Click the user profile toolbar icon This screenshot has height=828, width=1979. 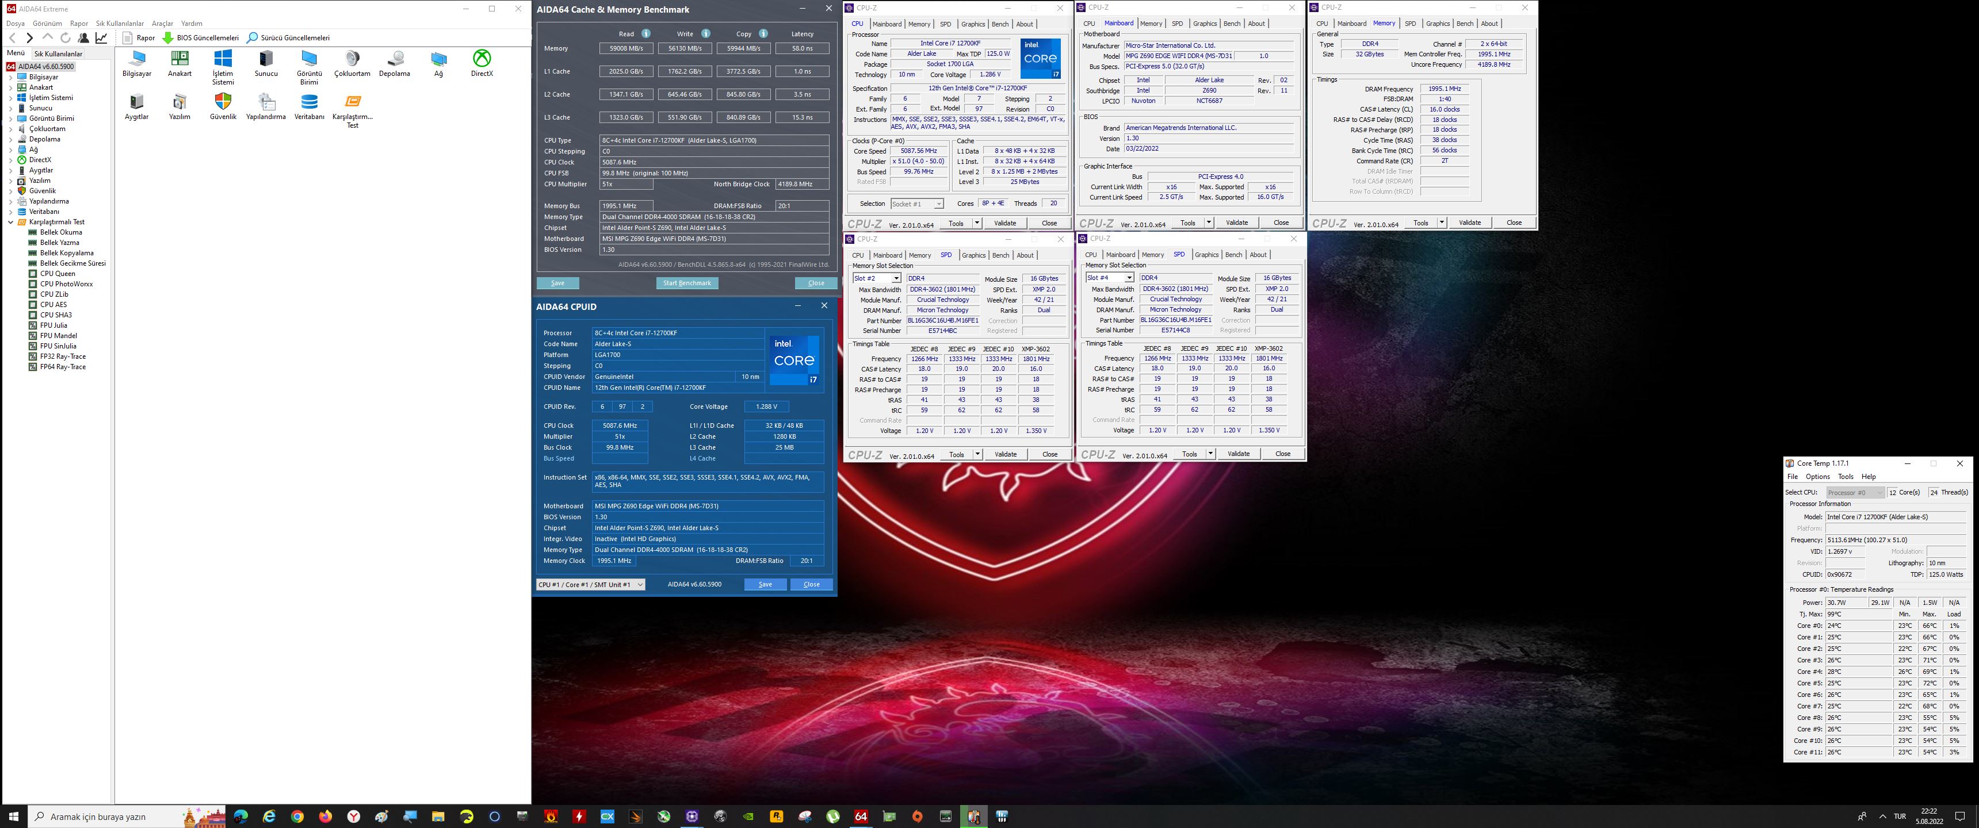coord(83,37)
